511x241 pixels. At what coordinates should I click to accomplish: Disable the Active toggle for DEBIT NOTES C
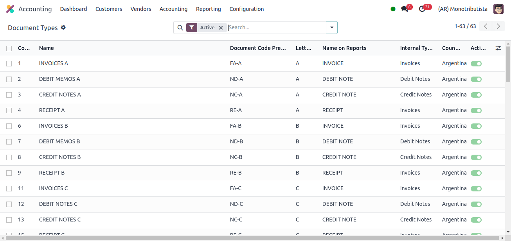pos(476,204)
